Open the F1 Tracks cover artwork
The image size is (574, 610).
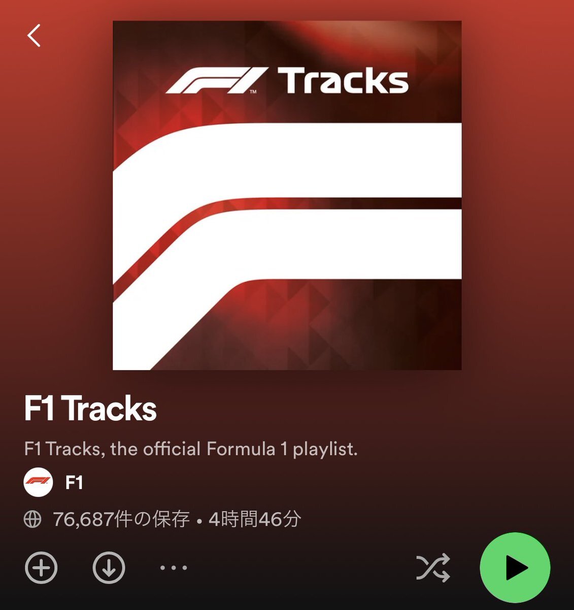[x=287, y=195]
